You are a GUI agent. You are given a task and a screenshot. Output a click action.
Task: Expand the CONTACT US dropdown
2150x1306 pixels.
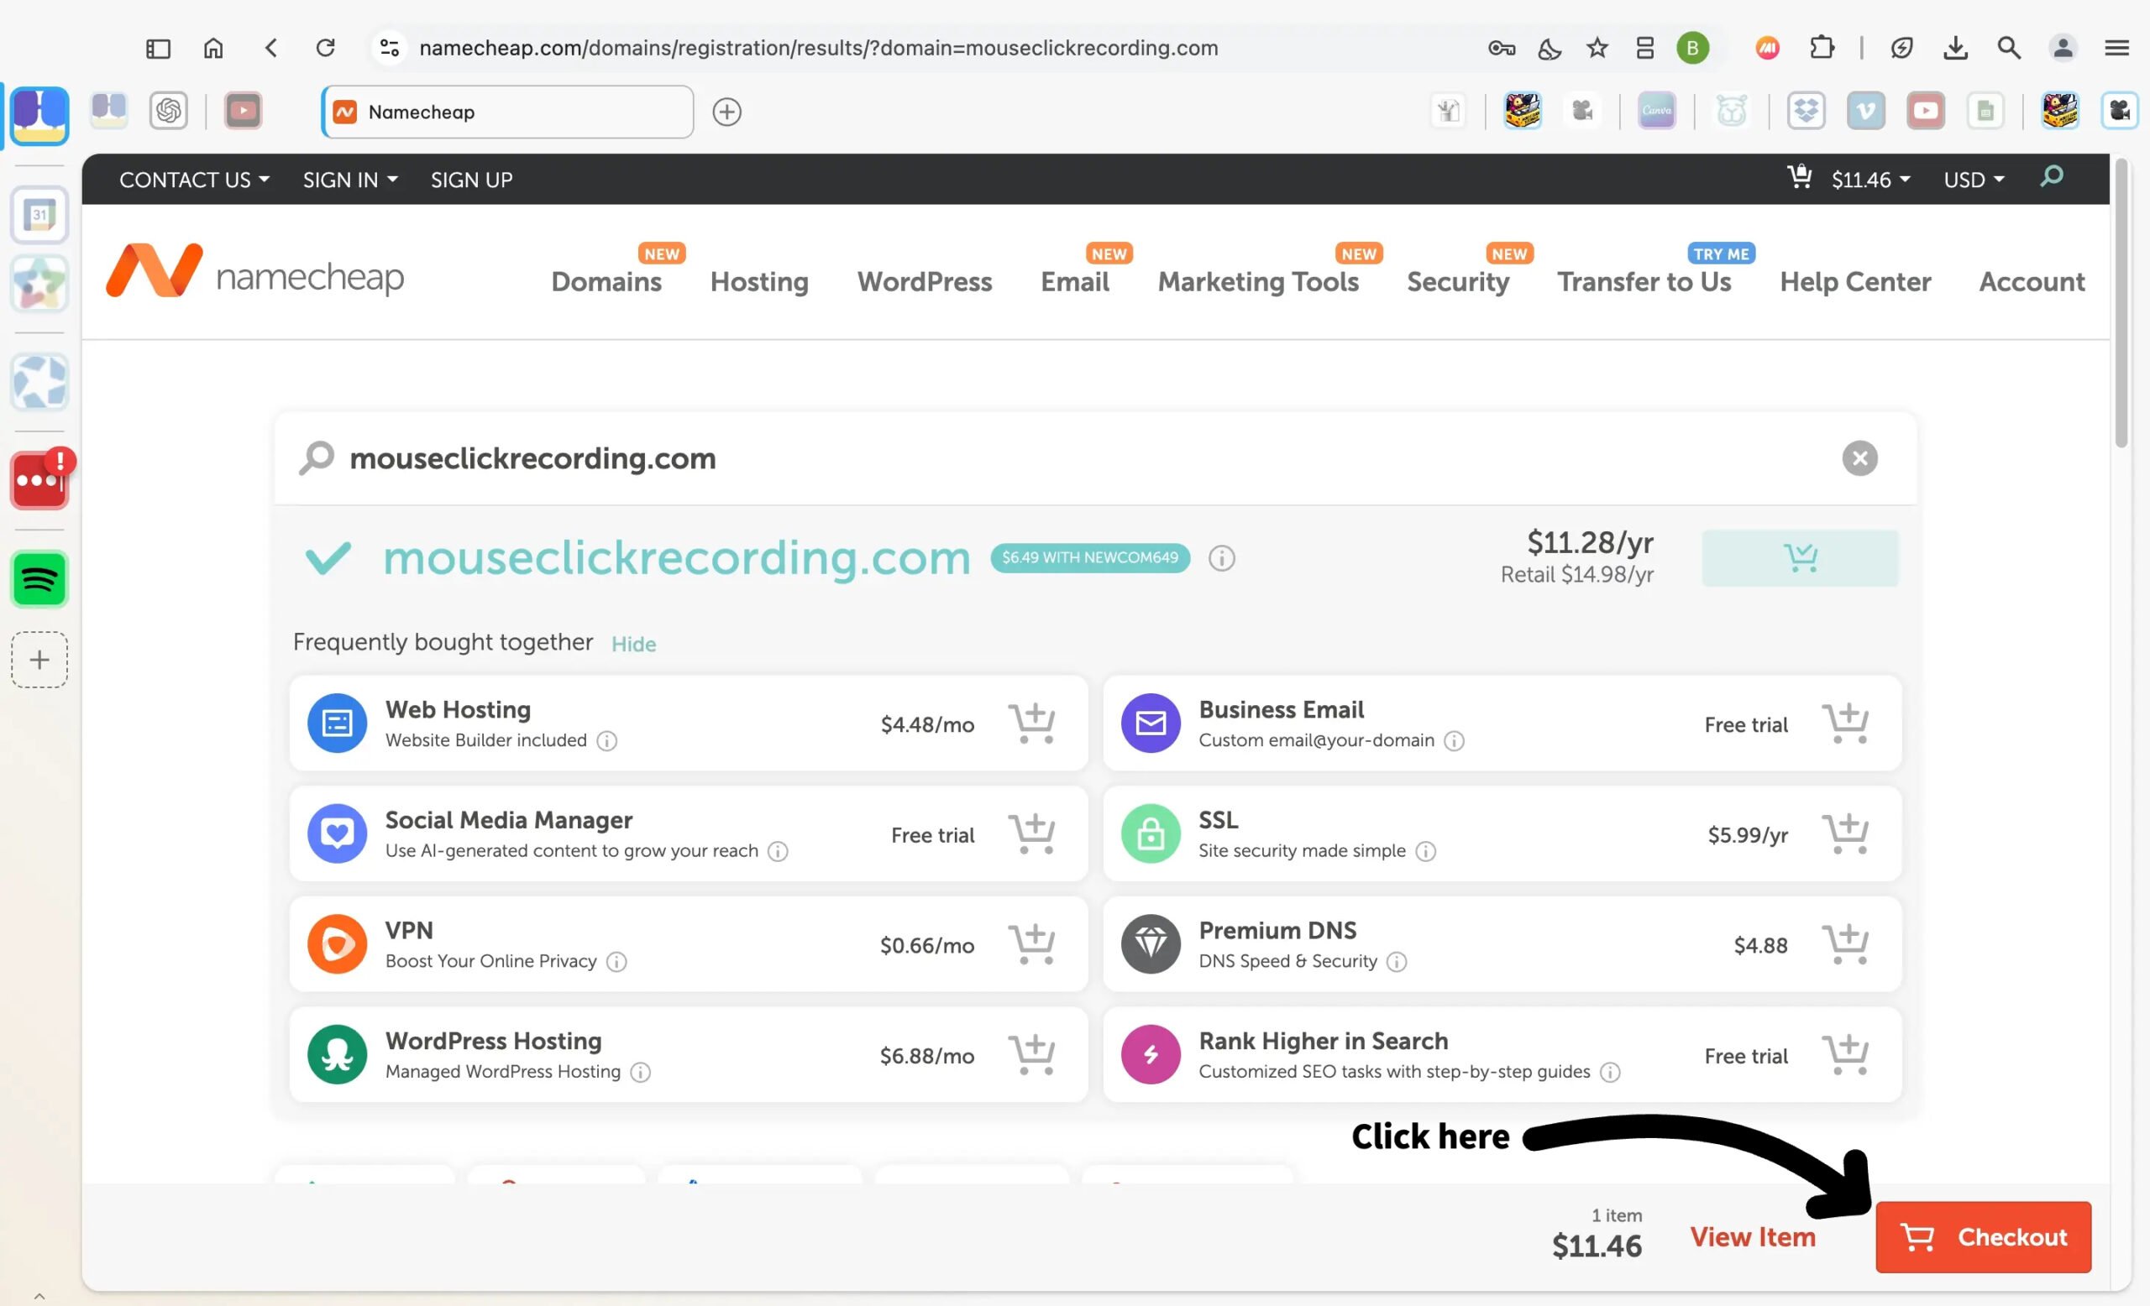[x=194, y=180]
